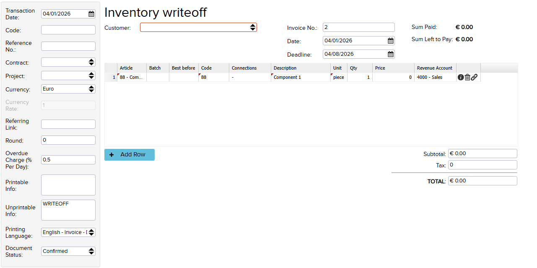
Task: Click the Unprintable Info text area
Action: pyautogui.click(x=68, y=210)
